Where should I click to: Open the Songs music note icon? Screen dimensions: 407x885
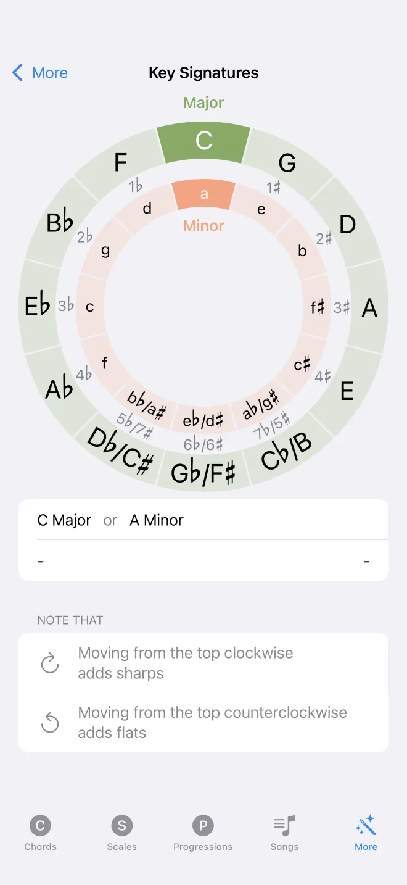tap(284, 825)
